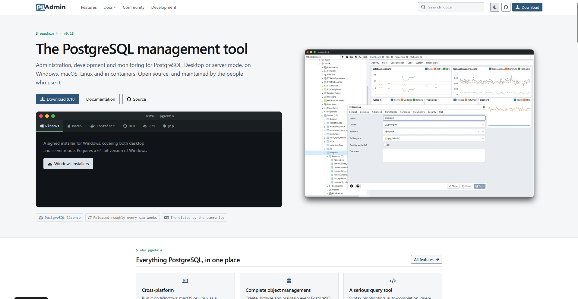Click the 'Translated by the community' badge

point(194,218)
